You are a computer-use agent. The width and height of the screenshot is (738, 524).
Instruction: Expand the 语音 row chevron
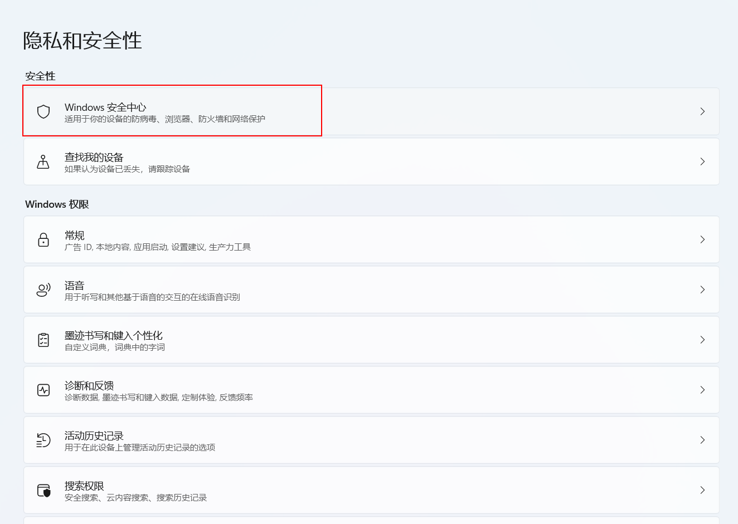tap(702, 290)
